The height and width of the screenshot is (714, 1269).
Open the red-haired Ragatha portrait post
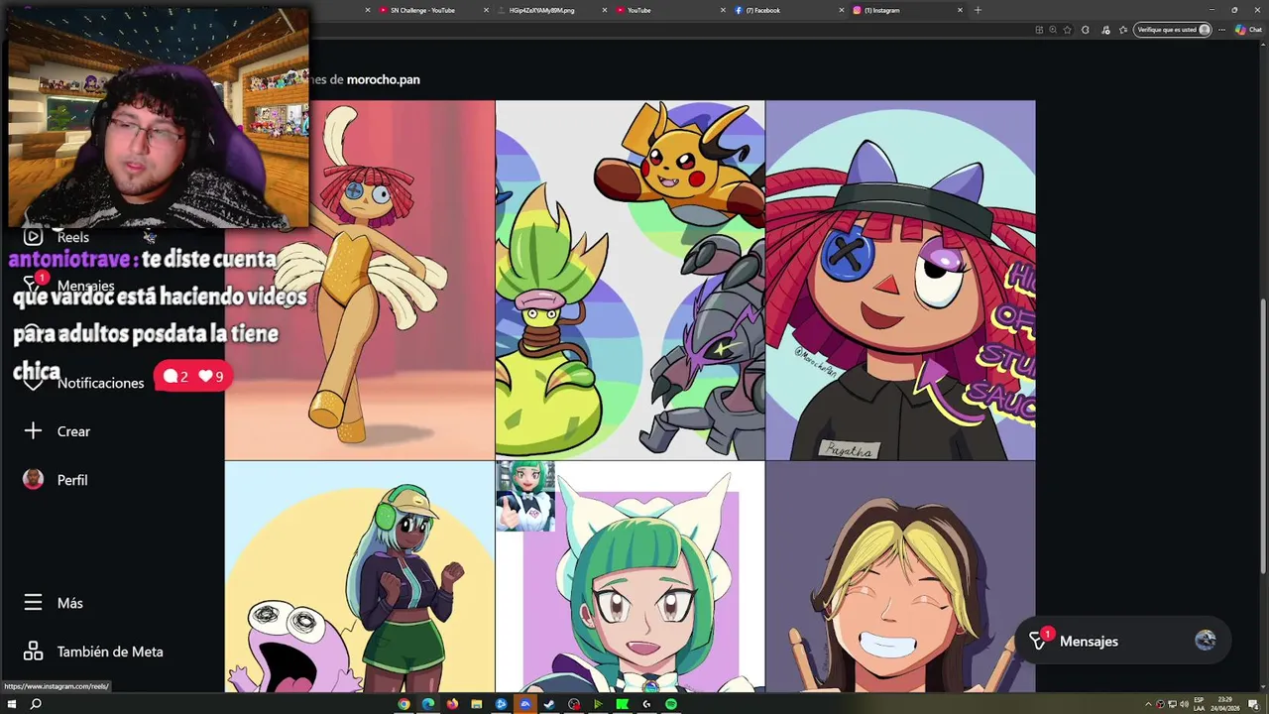[x=900, y=280]
